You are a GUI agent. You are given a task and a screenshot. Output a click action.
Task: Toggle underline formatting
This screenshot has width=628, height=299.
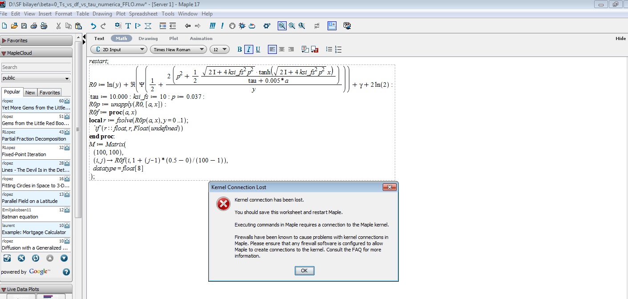(x=258, y=49)
